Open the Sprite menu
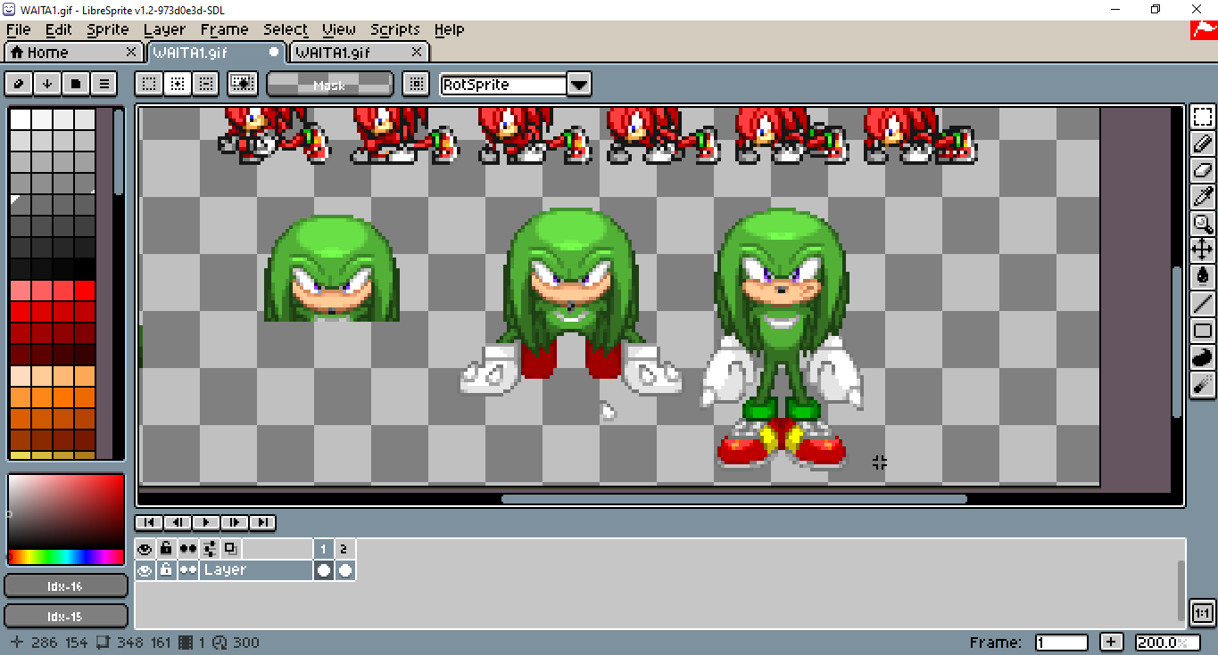Viewport: 1218px width, 655px height. [108, 29]
